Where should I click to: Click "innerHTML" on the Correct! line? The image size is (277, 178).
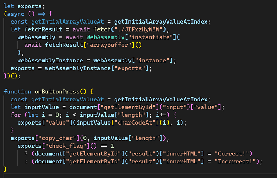click(x=181, y=154)
